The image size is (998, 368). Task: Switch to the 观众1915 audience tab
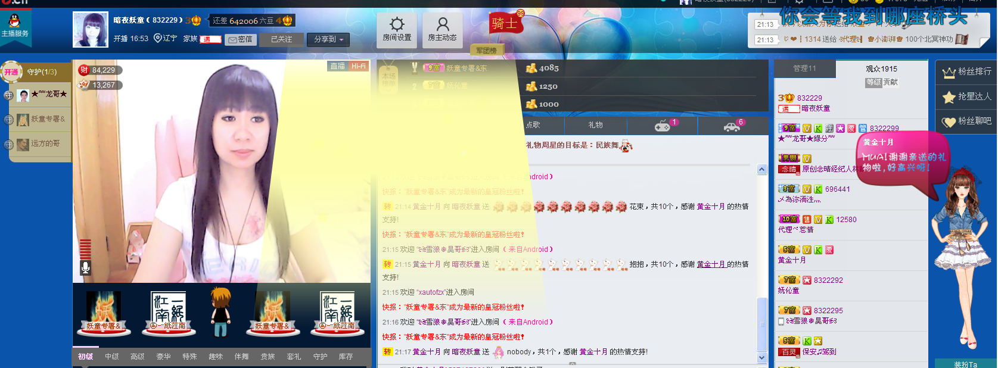coord(881,69)
